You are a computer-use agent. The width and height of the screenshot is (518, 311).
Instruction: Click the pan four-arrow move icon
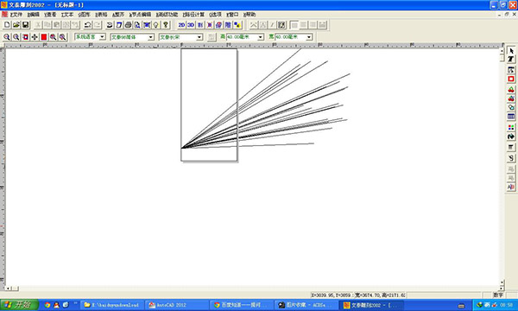[x=35, y=37]
